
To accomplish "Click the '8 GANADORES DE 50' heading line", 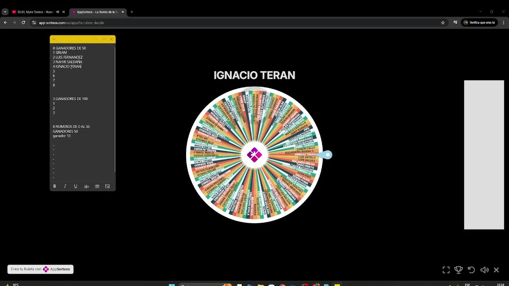I will point(69,48).
